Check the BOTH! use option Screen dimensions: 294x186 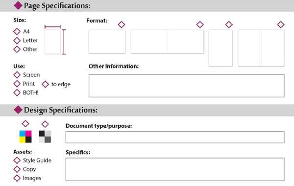tap(17, 93)
